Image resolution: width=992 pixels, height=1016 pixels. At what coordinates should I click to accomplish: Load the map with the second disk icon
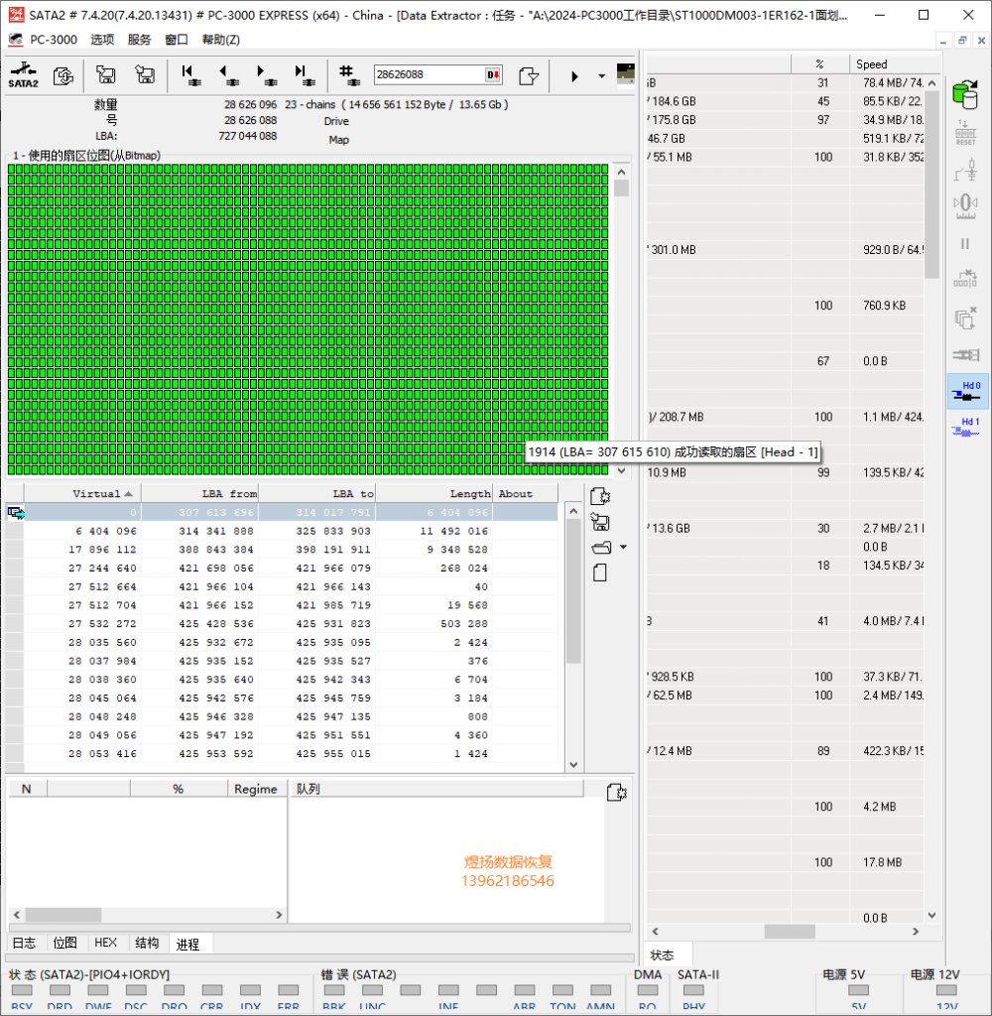tap(145, 74)
